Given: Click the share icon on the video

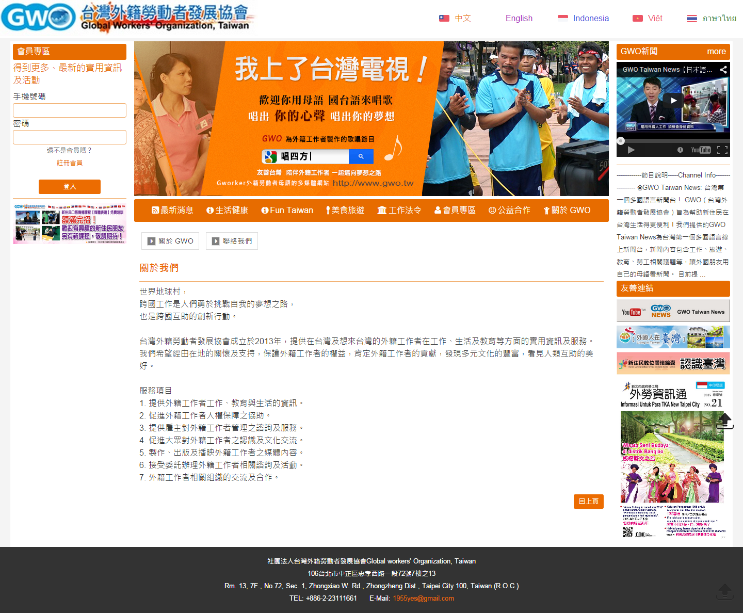Looking at the screenshot, I should [723, 70].
